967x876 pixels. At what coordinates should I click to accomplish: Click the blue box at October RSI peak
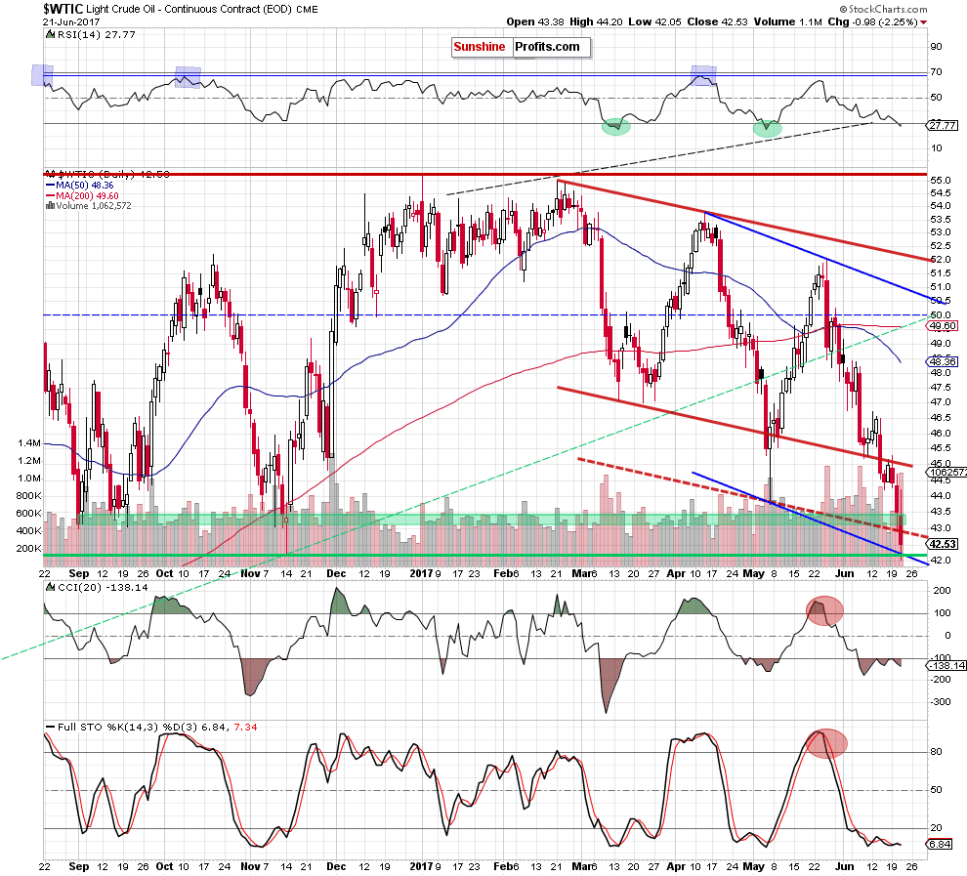(x=189, y=77)
